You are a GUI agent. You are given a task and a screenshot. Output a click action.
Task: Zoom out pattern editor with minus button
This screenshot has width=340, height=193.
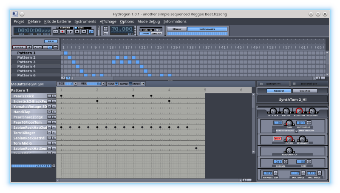pyautogui.click(x=249, y=180)
